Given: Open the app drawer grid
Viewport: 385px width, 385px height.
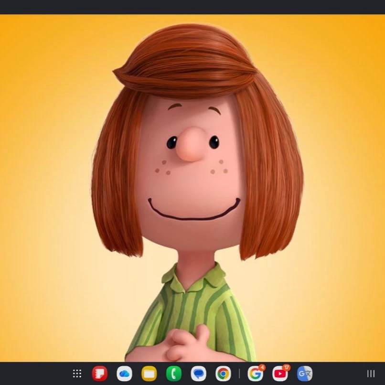Looking at the screenshot, I should (x=77, y=374).
